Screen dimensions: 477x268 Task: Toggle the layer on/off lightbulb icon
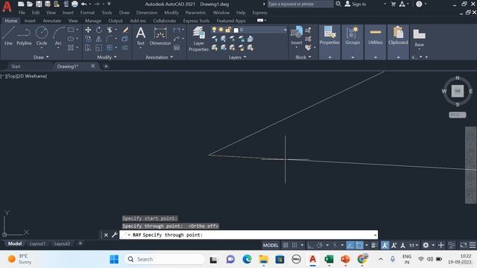(x=214, y=30)
